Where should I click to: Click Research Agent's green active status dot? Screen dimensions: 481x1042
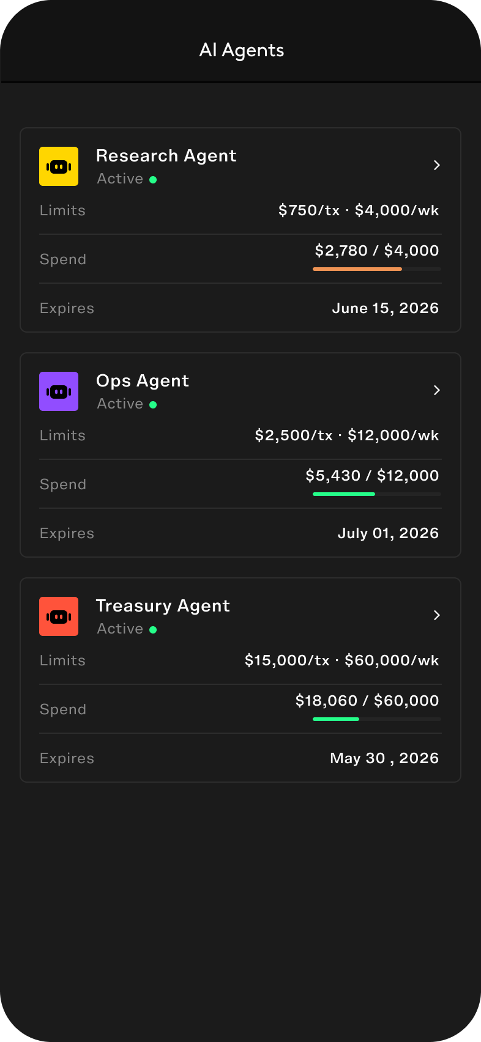coord(153,180)
